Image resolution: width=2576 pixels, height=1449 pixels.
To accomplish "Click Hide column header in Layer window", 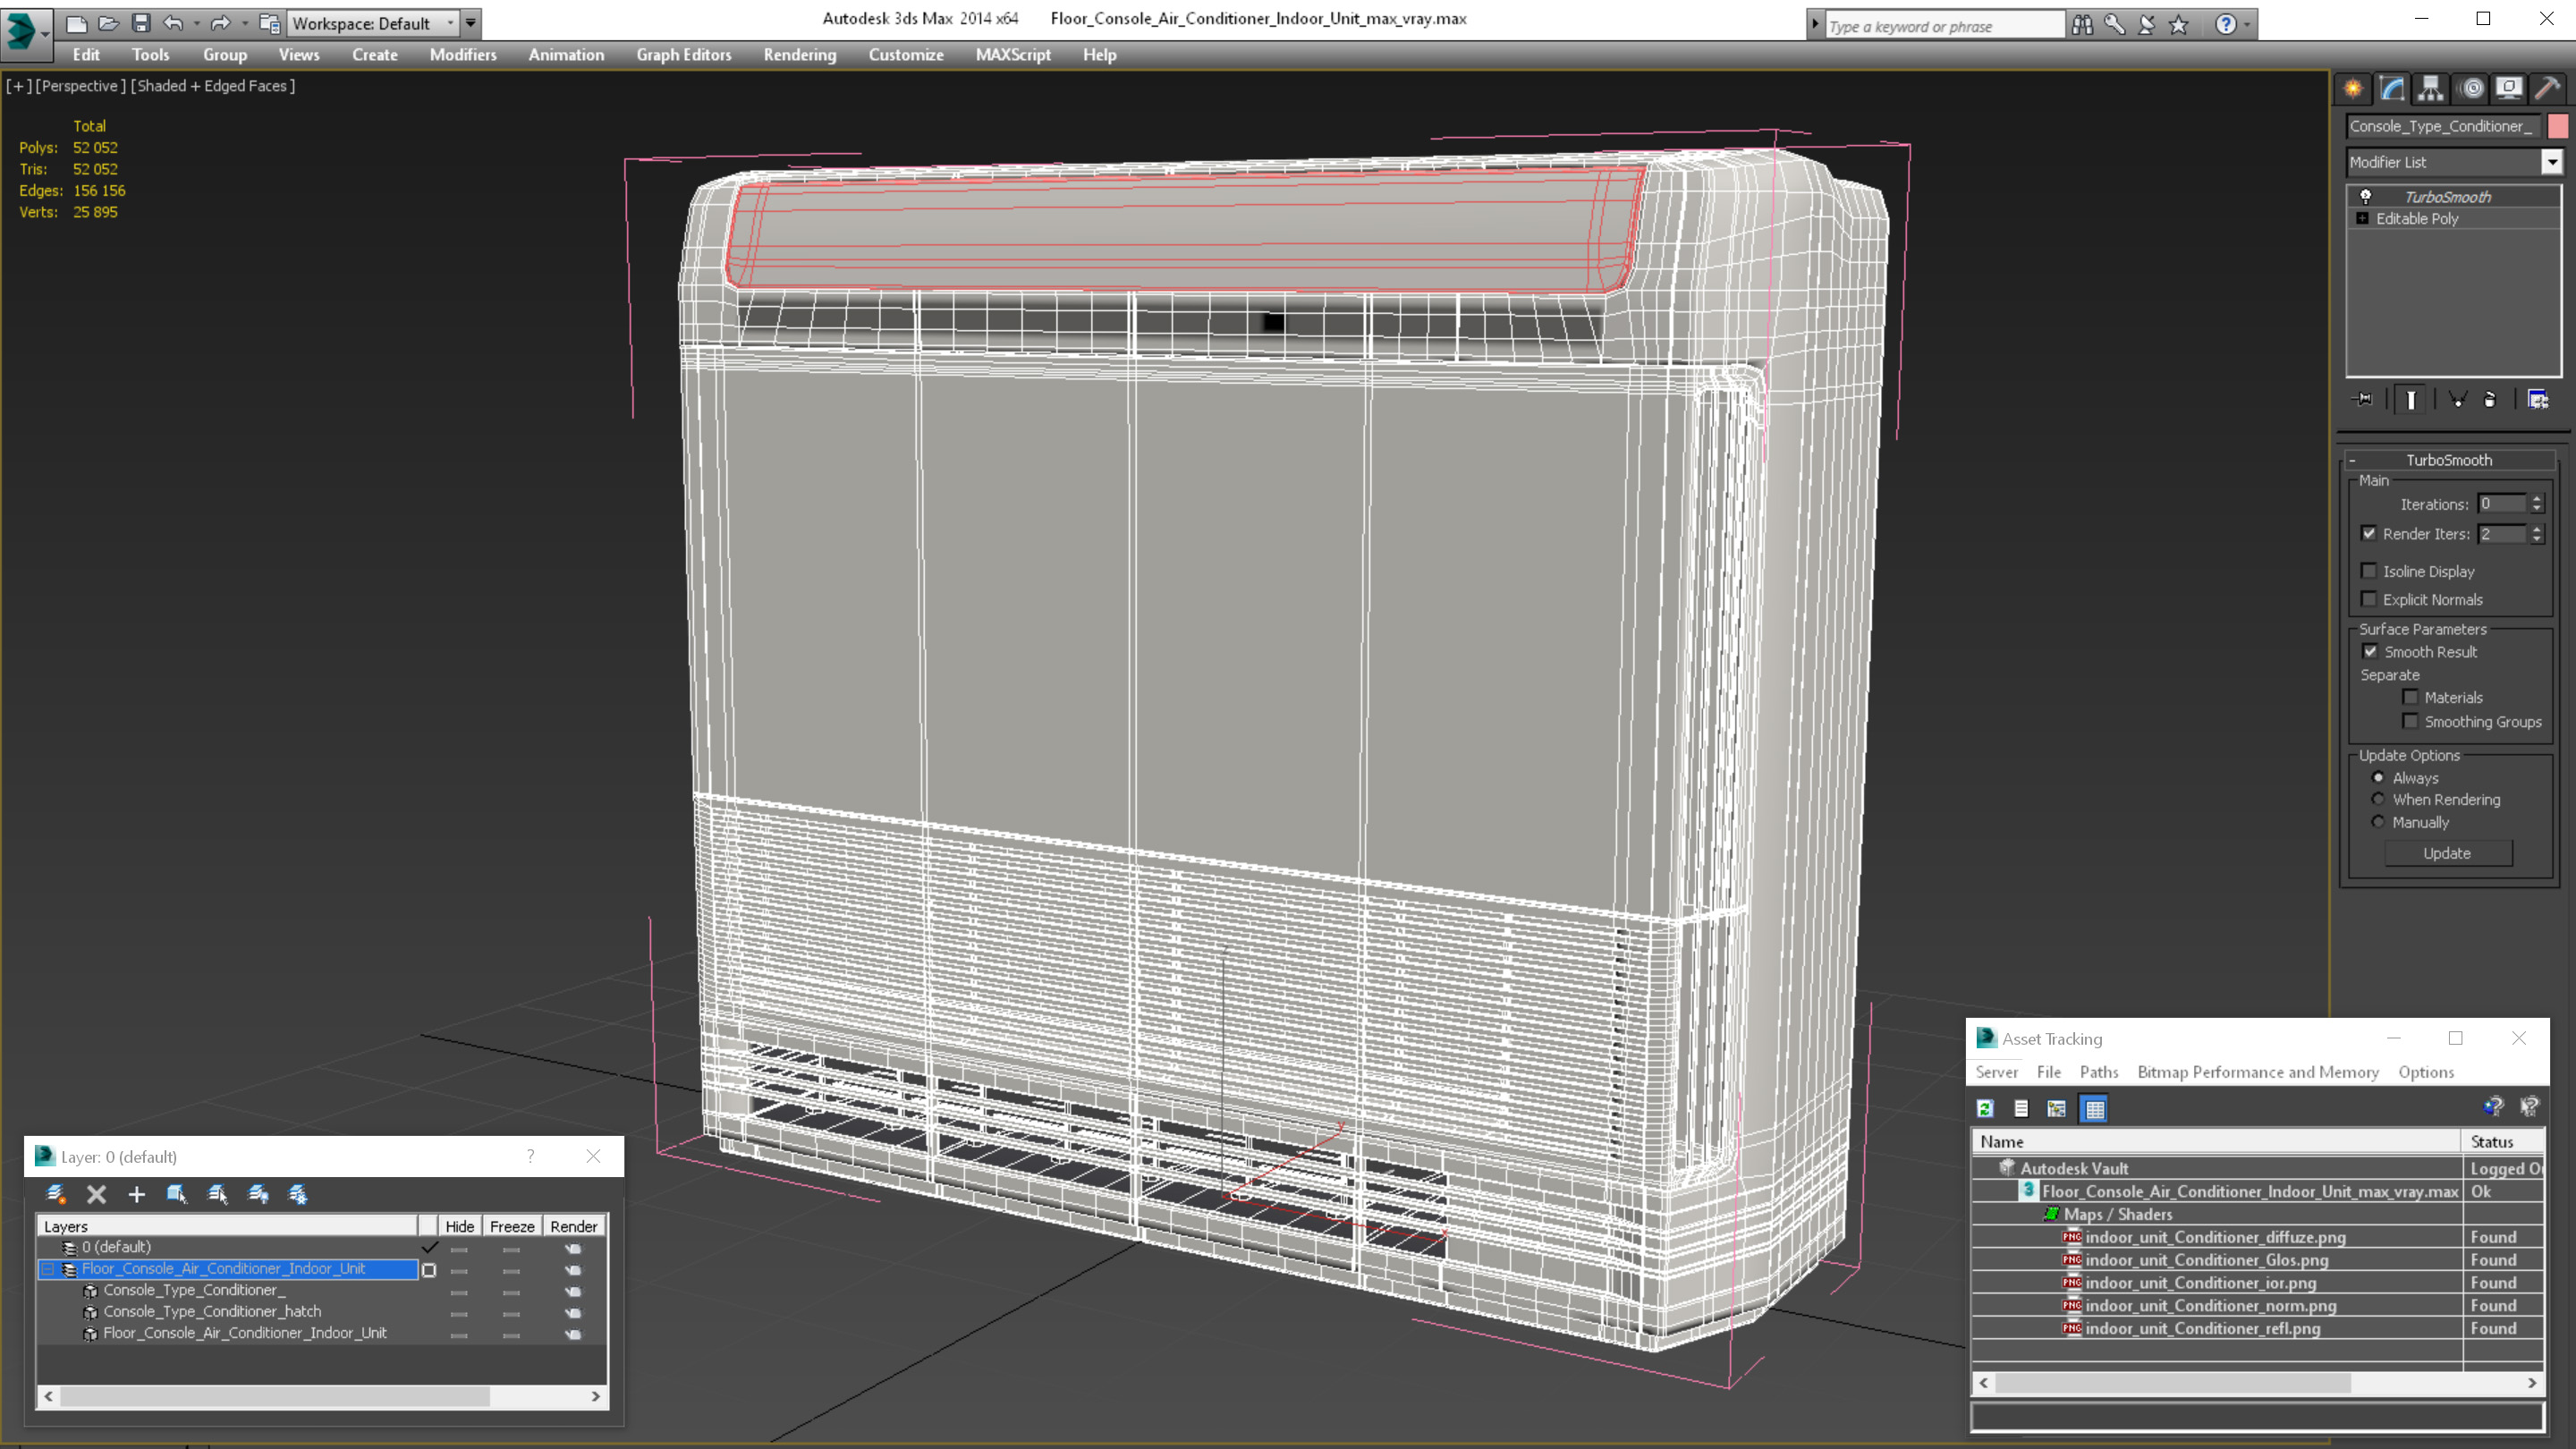I will (x=459, y=1227).
